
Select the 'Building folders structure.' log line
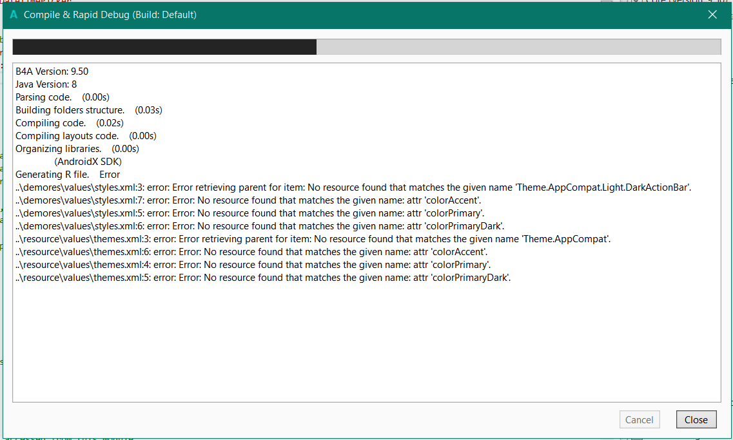pyautogui.click(x=89, y=110)
